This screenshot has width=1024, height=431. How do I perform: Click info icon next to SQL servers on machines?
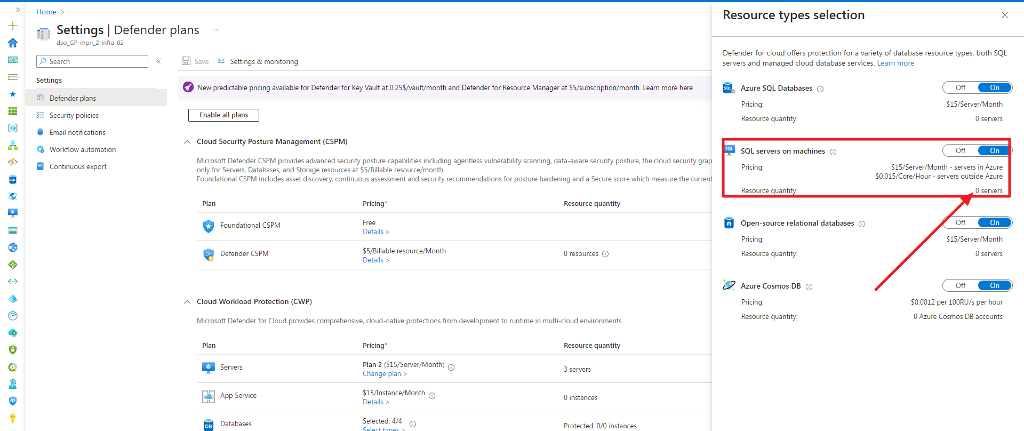tap(833, 152)
